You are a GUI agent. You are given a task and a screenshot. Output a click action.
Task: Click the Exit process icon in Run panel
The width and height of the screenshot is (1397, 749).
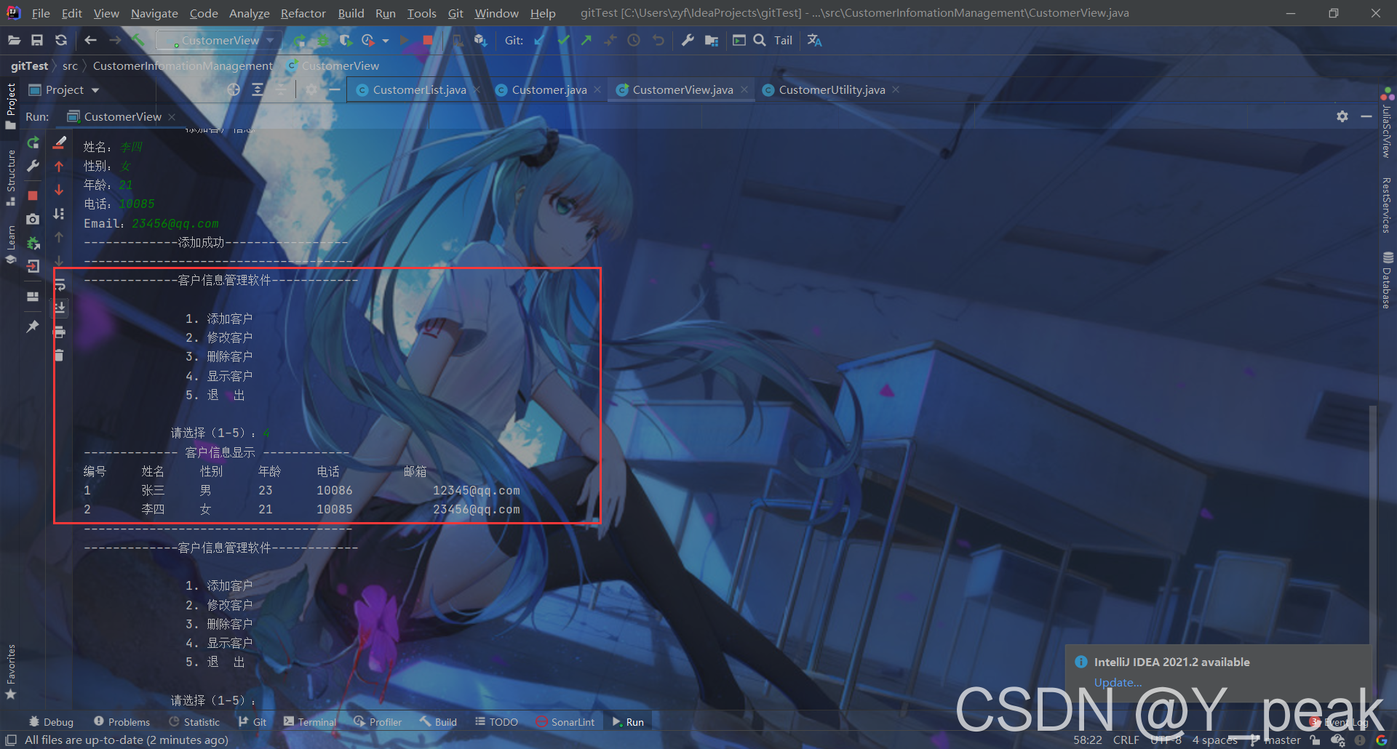click(33, 266)
